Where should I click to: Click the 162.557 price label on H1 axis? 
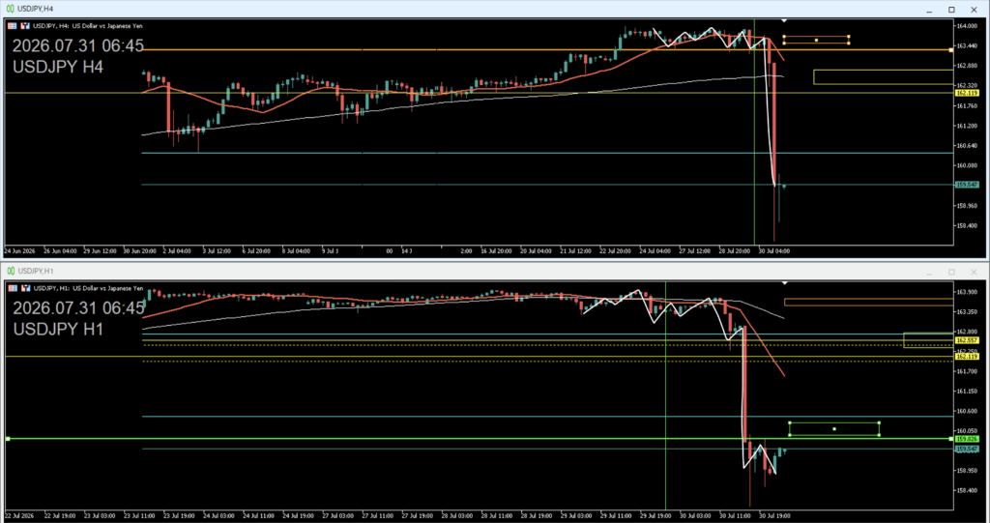(967, 340)
